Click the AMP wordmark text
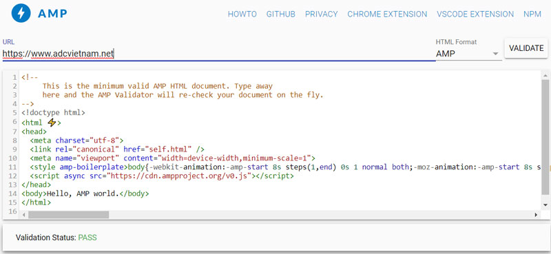Screen dimensions: 551x254 [x=52, y=14]
